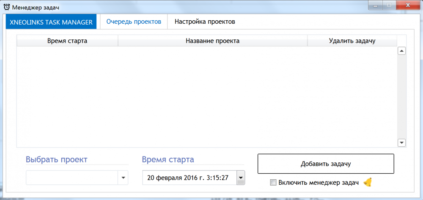The image size is (423, 200).
Task: Switch to the XNEOLINKS TASK MANAGER tab
Action: coord(51,22)
